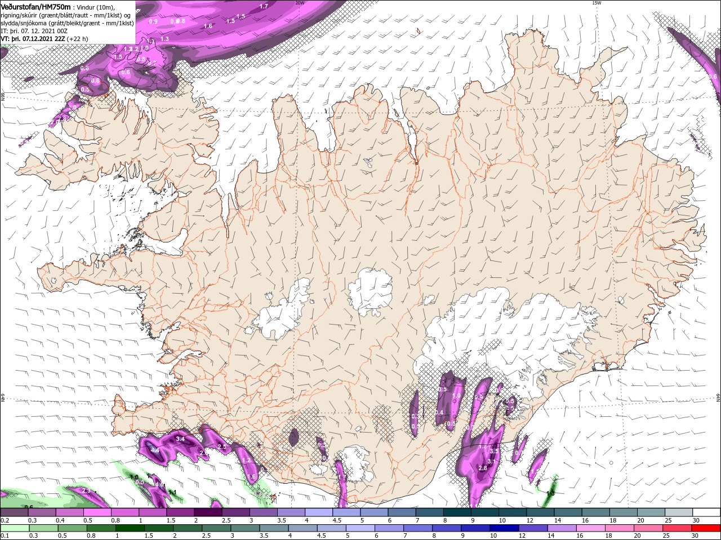Click the 20W longitude label

[x=300, y=3]
